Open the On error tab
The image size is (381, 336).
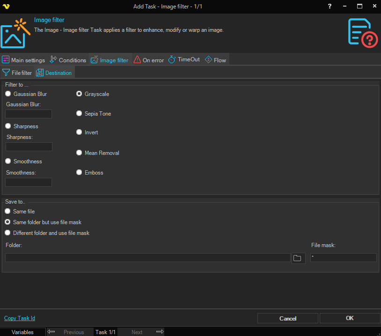tap(149, 60)
